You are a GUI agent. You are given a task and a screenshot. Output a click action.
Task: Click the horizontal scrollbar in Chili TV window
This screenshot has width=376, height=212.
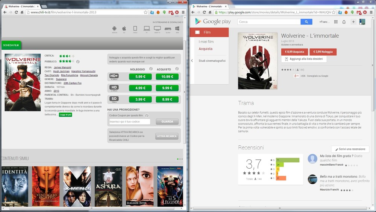pyautogui.click(x=92, y=208)
